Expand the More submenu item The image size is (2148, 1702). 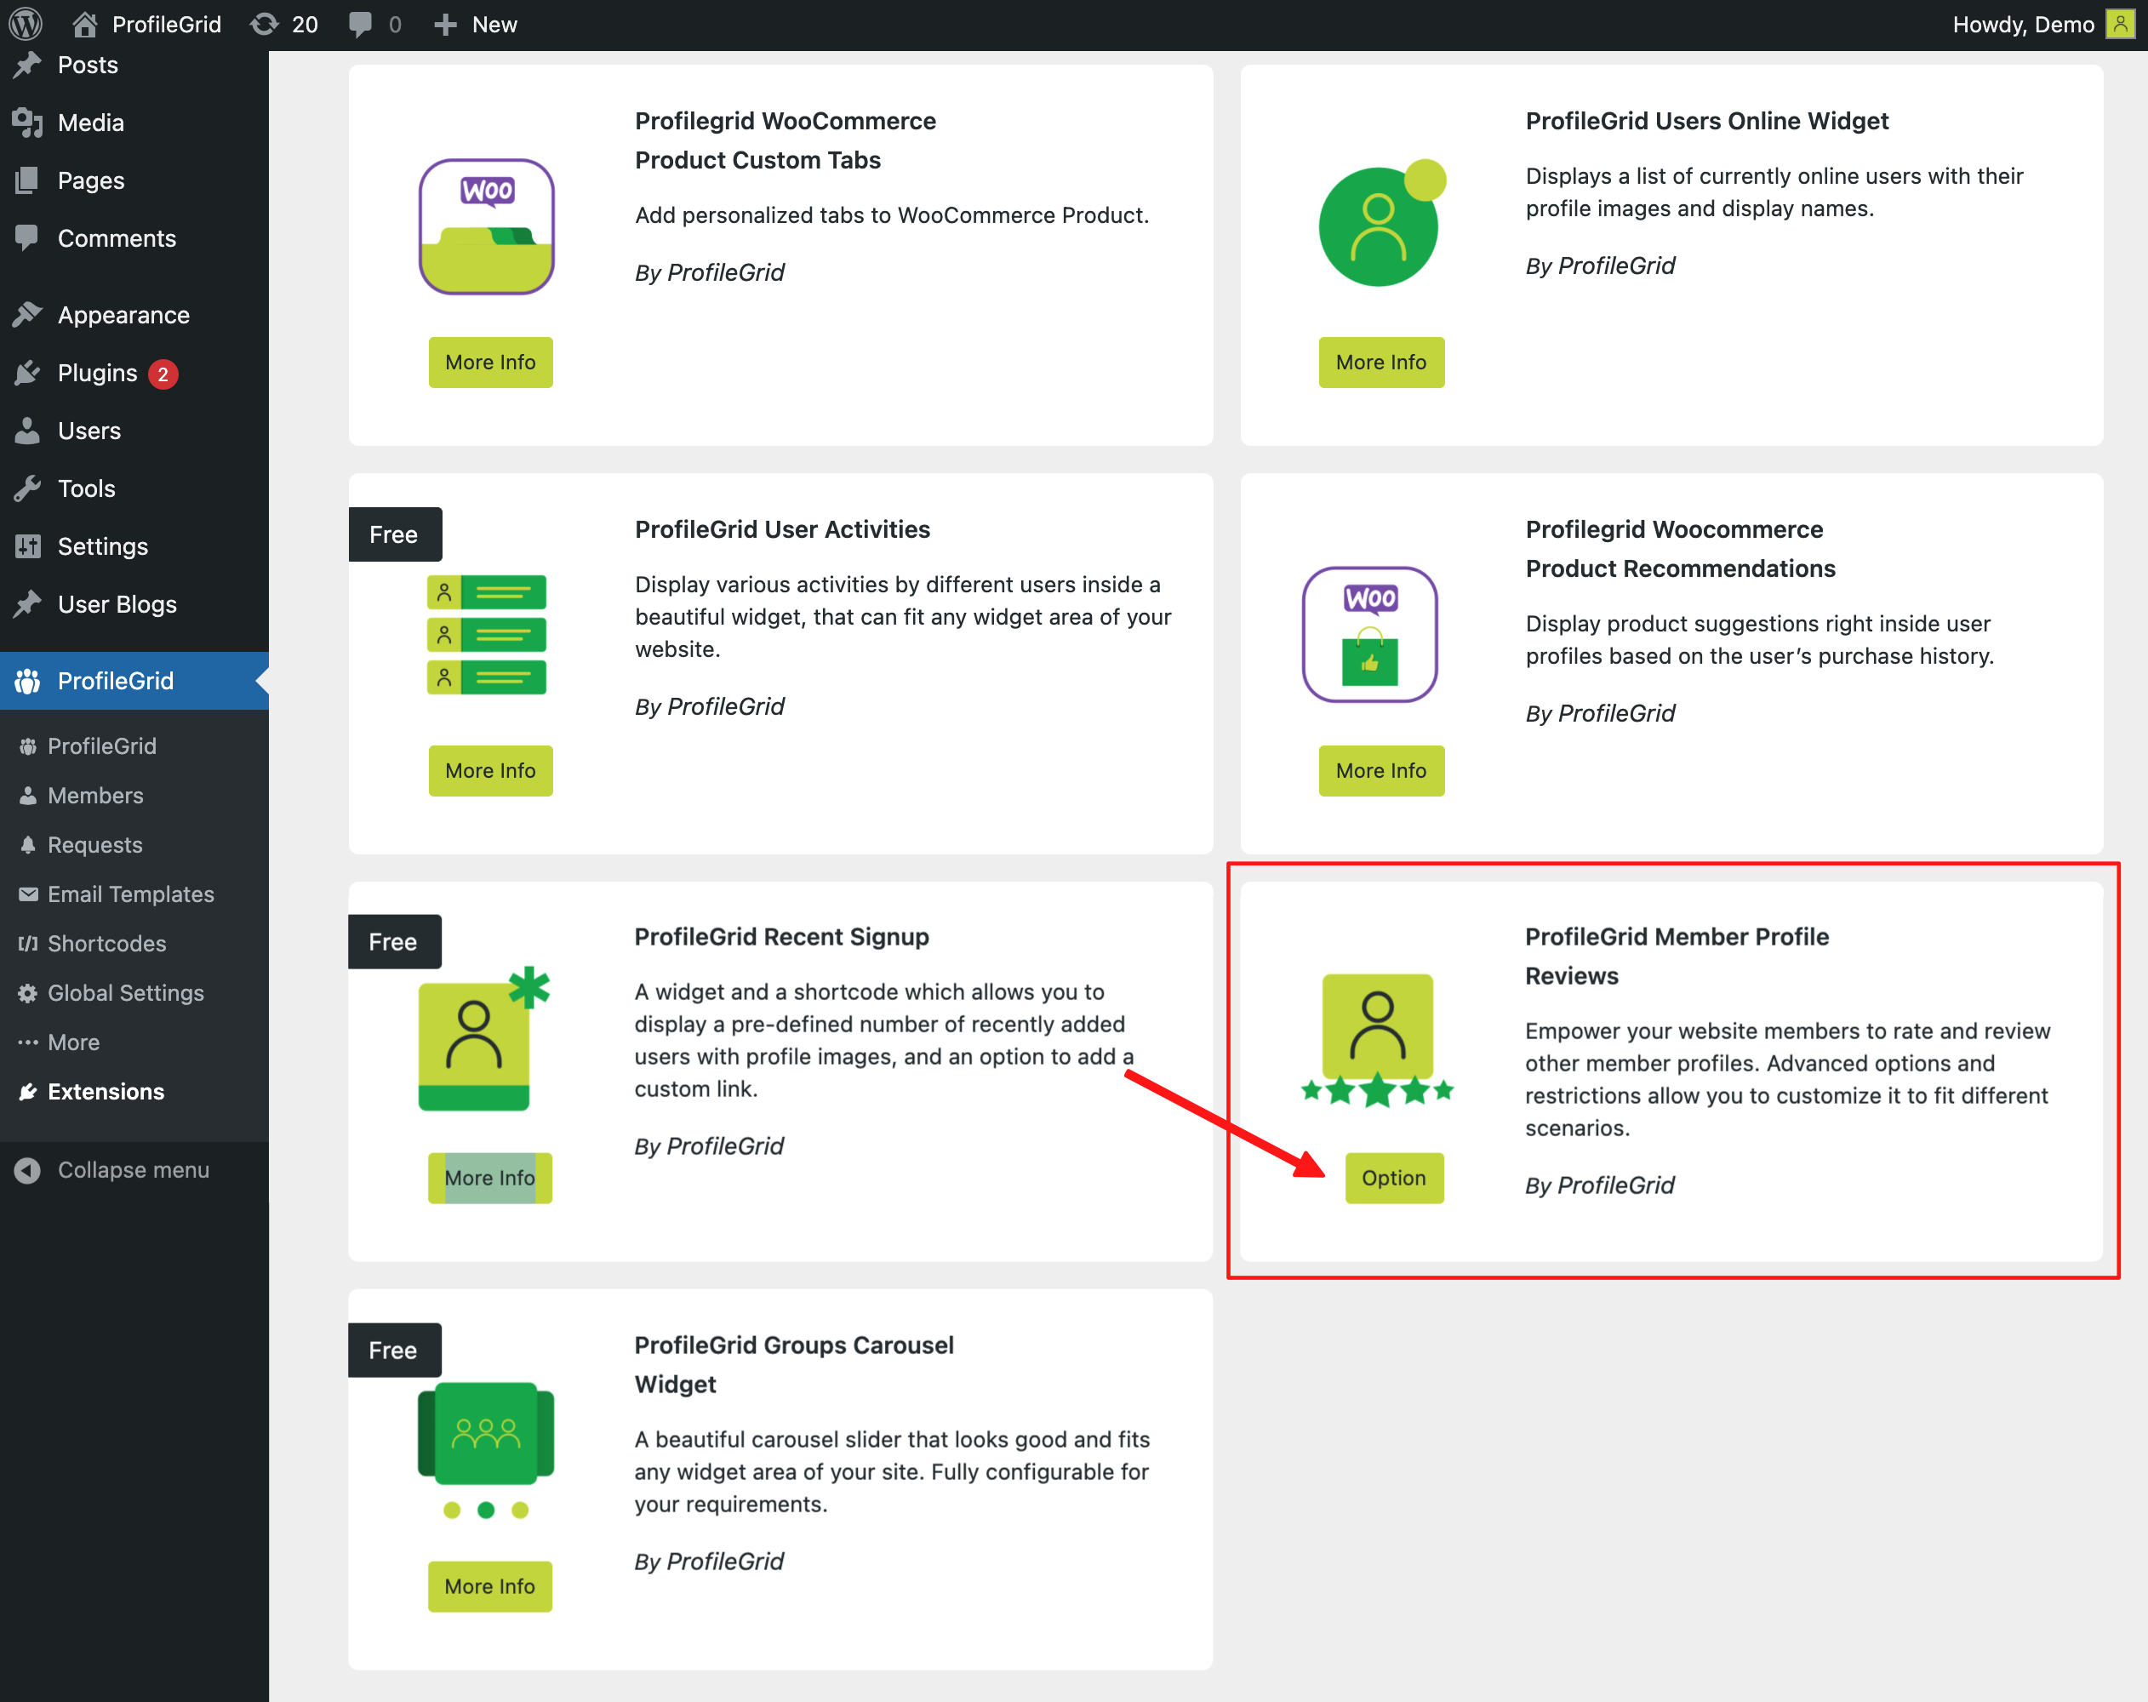pos(72,1042)
